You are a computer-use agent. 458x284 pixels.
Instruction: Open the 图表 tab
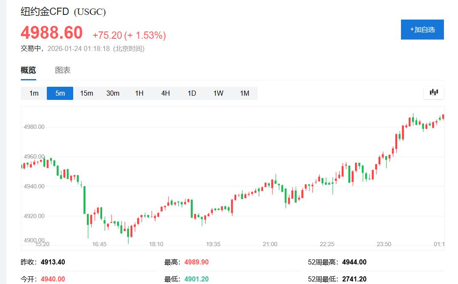click(x=63, y=70)
